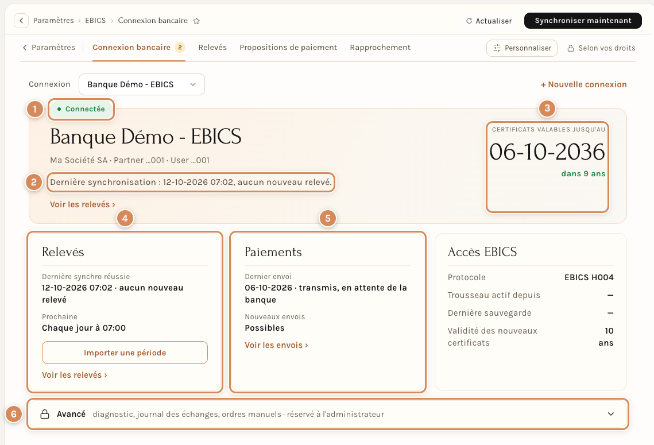Click the Personnaliser button
This screenshot has width=654, height=445.
tap(522, 48)
